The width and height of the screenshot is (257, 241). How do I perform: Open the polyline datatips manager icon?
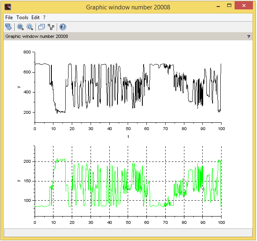51,27
